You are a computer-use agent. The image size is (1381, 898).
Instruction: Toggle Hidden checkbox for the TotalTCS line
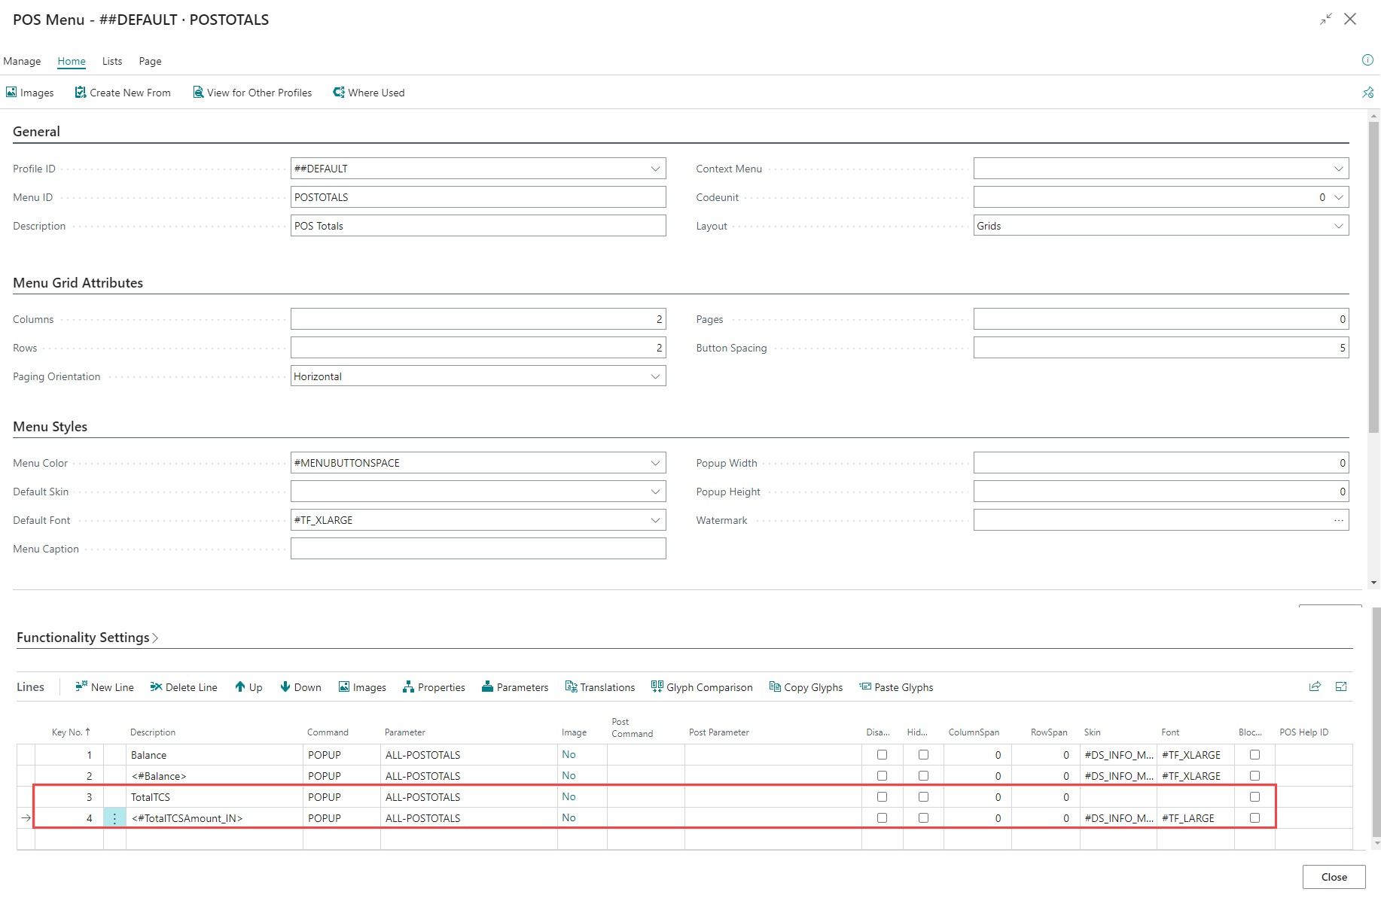923,796
